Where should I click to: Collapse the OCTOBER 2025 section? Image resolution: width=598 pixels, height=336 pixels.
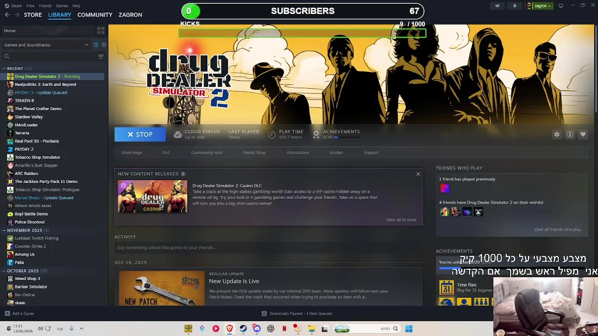pos(4,271)
